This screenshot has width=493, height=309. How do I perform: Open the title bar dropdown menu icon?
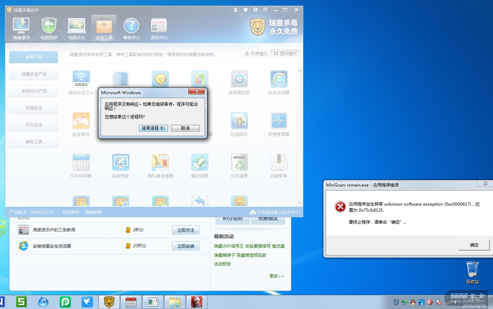pos(265,10)
